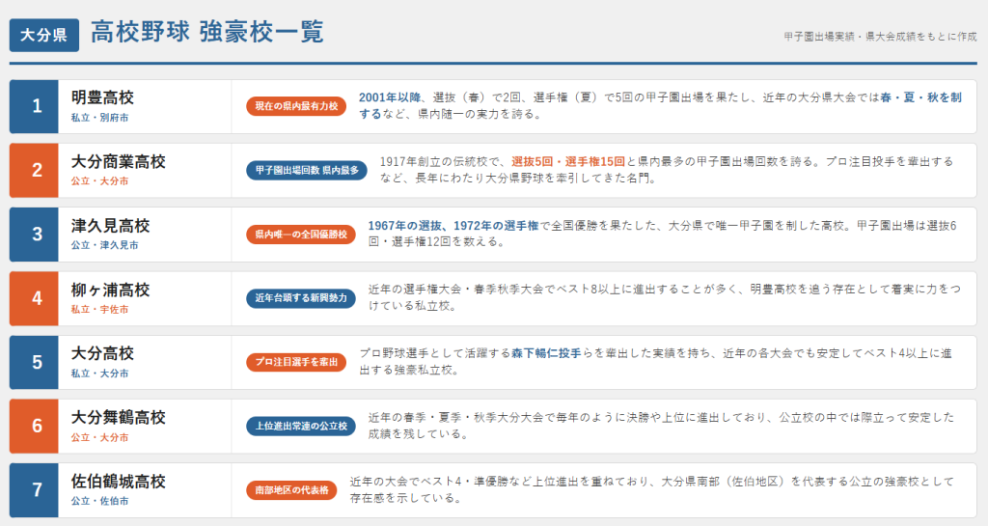Select rank number 2 orange tile

click(x=34, y=170)
